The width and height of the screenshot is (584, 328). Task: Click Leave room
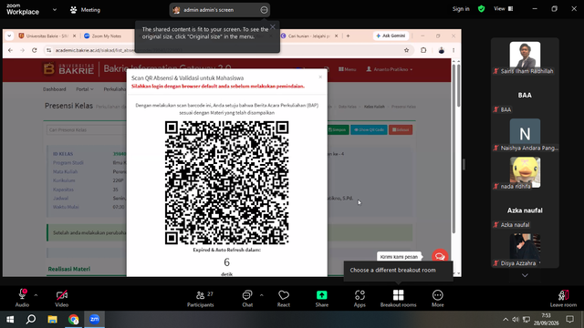coord(563,298)
